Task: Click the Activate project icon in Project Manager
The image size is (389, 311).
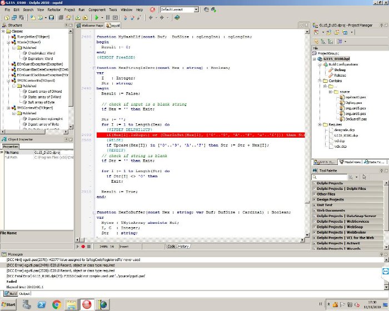Action: pyautogui.click(x=316, y=32)
